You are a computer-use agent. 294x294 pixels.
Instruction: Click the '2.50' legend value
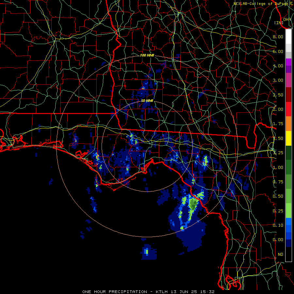[278, 95]
